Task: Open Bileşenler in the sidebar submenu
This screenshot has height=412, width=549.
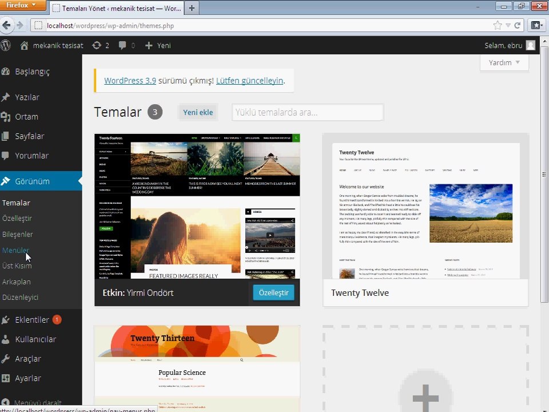Action: click(x=18, y=235)
